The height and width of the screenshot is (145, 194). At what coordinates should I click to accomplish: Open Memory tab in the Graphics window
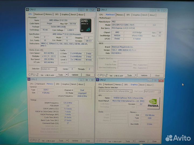pos(118,85)
